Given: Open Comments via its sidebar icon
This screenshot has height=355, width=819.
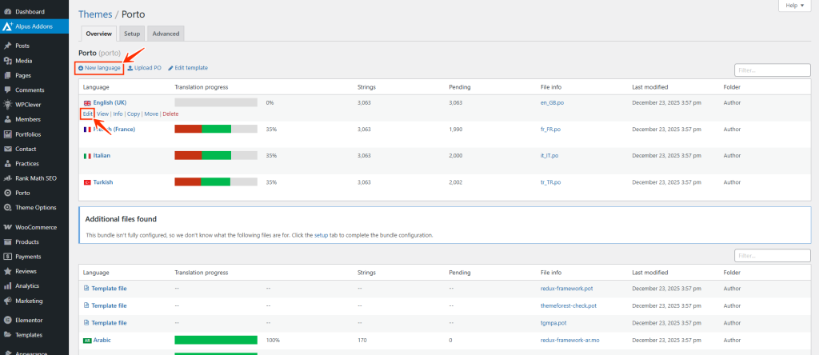Looking at the screenshot, I should pos(7,90).
